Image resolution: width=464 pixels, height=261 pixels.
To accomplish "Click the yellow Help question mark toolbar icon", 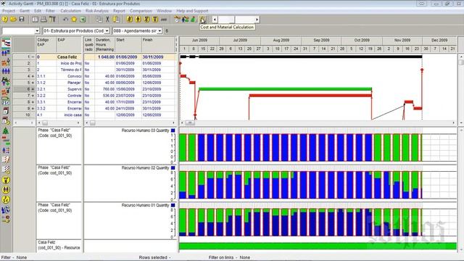I will [5, 20].
